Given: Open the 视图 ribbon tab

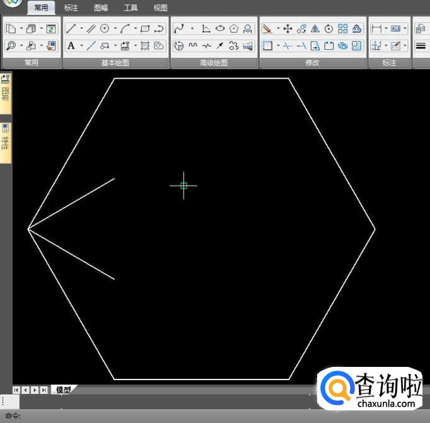Looking at the screenshot, I should 160,8.
